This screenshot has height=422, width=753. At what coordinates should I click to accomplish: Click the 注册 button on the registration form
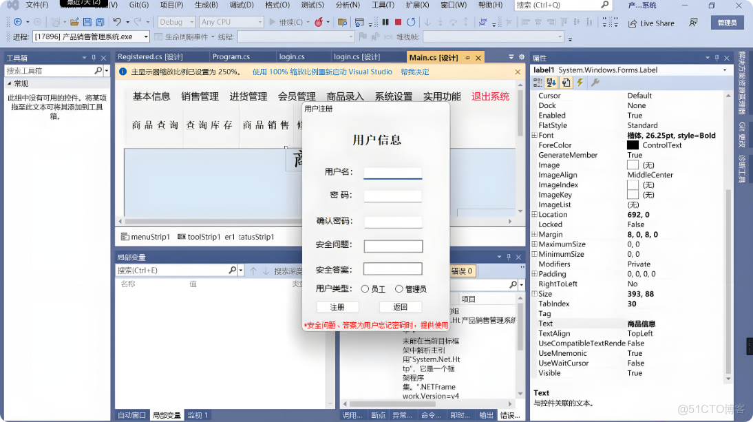(x=338, y=307)
